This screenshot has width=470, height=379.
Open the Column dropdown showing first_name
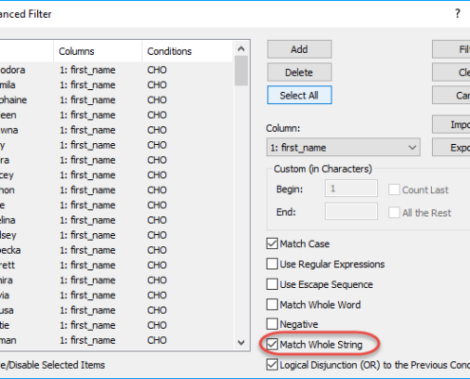344,147
